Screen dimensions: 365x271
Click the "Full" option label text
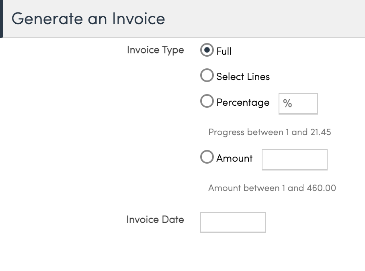click(x=224, y=51)
